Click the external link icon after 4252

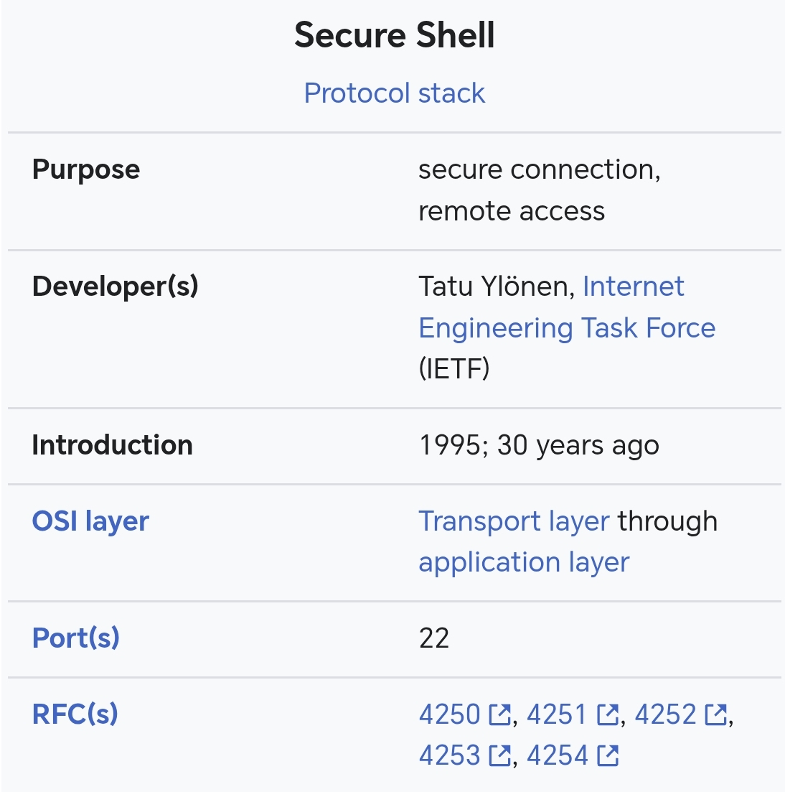coord(715,715)
